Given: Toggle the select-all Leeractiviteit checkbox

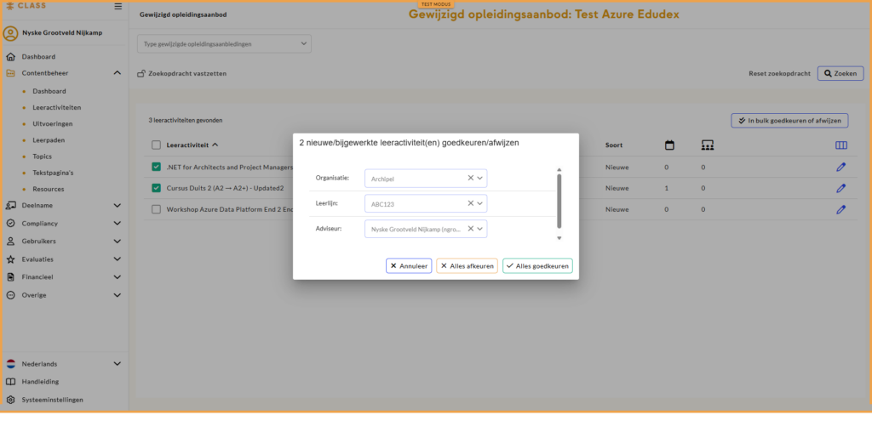Looking at the screenshot, I should (156, 145).
